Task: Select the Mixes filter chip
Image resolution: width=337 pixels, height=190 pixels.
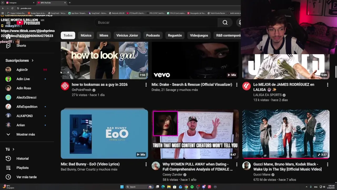Action: coord(104,35)
